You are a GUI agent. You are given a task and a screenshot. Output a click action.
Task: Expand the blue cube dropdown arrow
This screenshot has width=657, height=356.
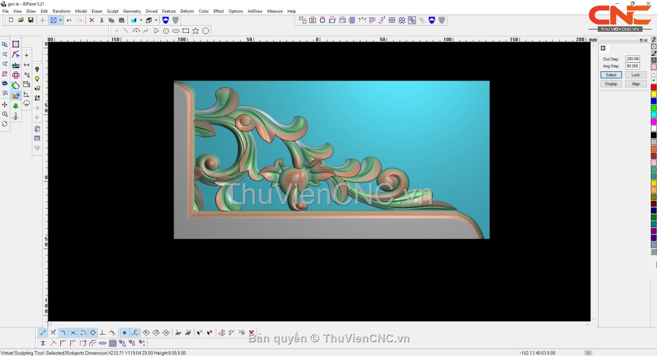tap(141, 20)
